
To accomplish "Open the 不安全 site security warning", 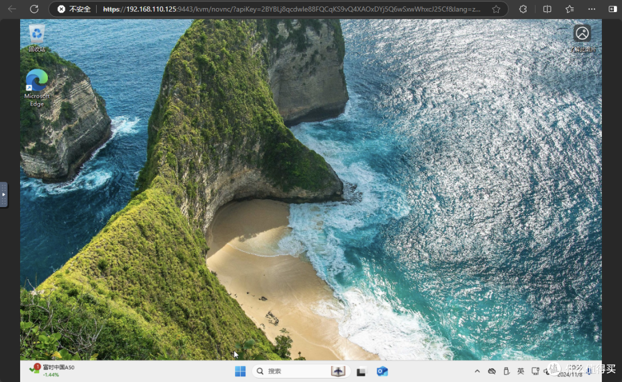I will coord(74,9).
